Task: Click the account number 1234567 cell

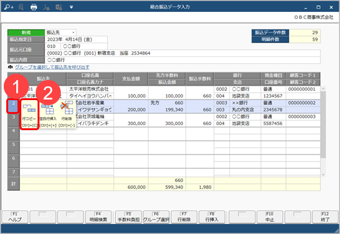Action: pyautogui.click(x=273, y=96)
